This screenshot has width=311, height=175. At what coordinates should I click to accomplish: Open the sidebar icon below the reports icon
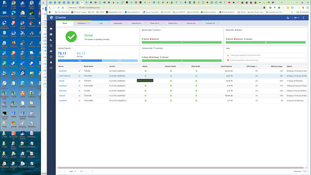coord(51,51)
